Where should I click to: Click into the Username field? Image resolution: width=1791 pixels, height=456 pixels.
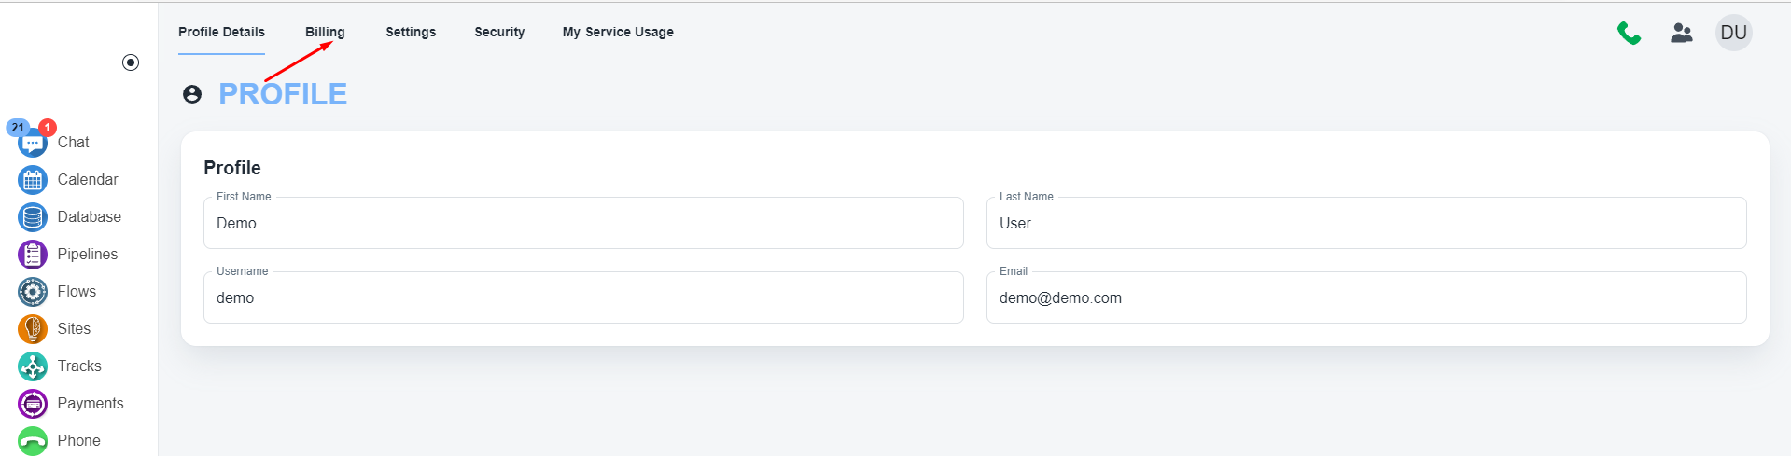click(x=583, y=298)
